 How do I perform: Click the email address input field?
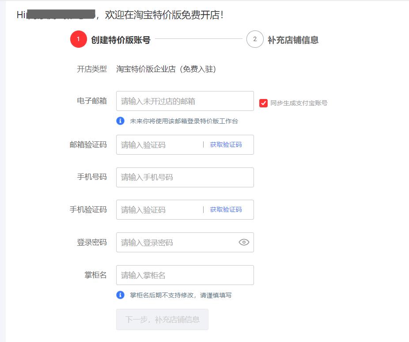point(185,101)
